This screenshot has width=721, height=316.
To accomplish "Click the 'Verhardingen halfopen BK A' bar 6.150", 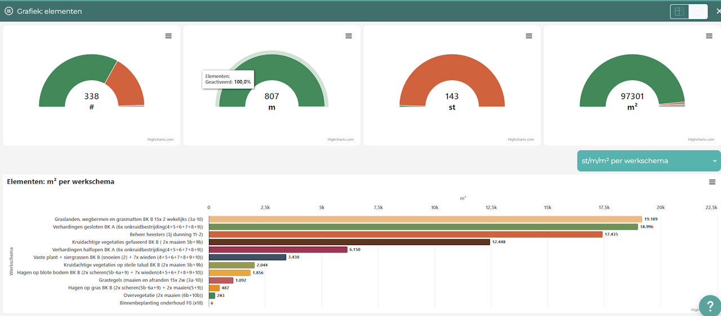I will point(278,250).
